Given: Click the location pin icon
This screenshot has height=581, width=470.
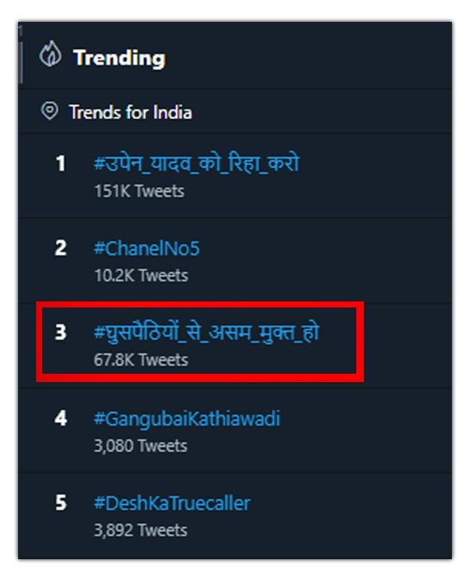Looking at the screenshot, I should (x=50, y=112).
